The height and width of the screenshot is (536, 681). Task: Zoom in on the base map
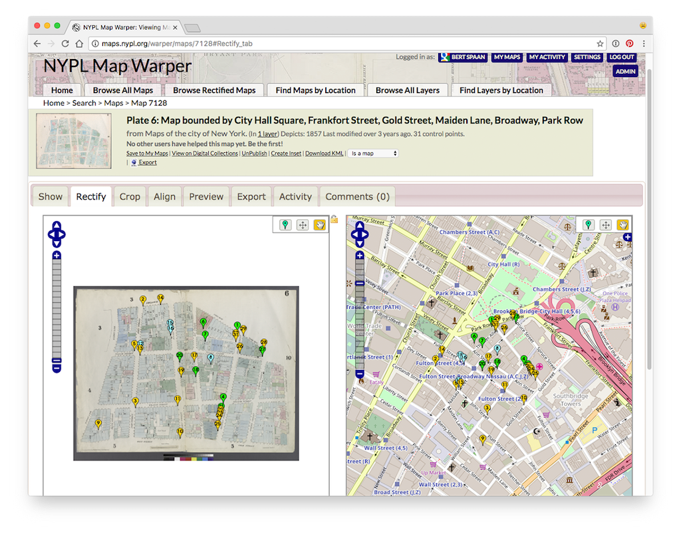coord(360,255)
